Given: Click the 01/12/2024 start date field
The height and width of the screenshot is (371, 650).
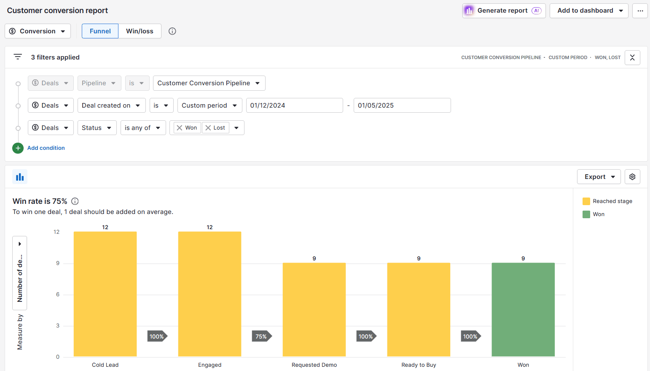Looking at the screenshot, I should tap(294, 105).
